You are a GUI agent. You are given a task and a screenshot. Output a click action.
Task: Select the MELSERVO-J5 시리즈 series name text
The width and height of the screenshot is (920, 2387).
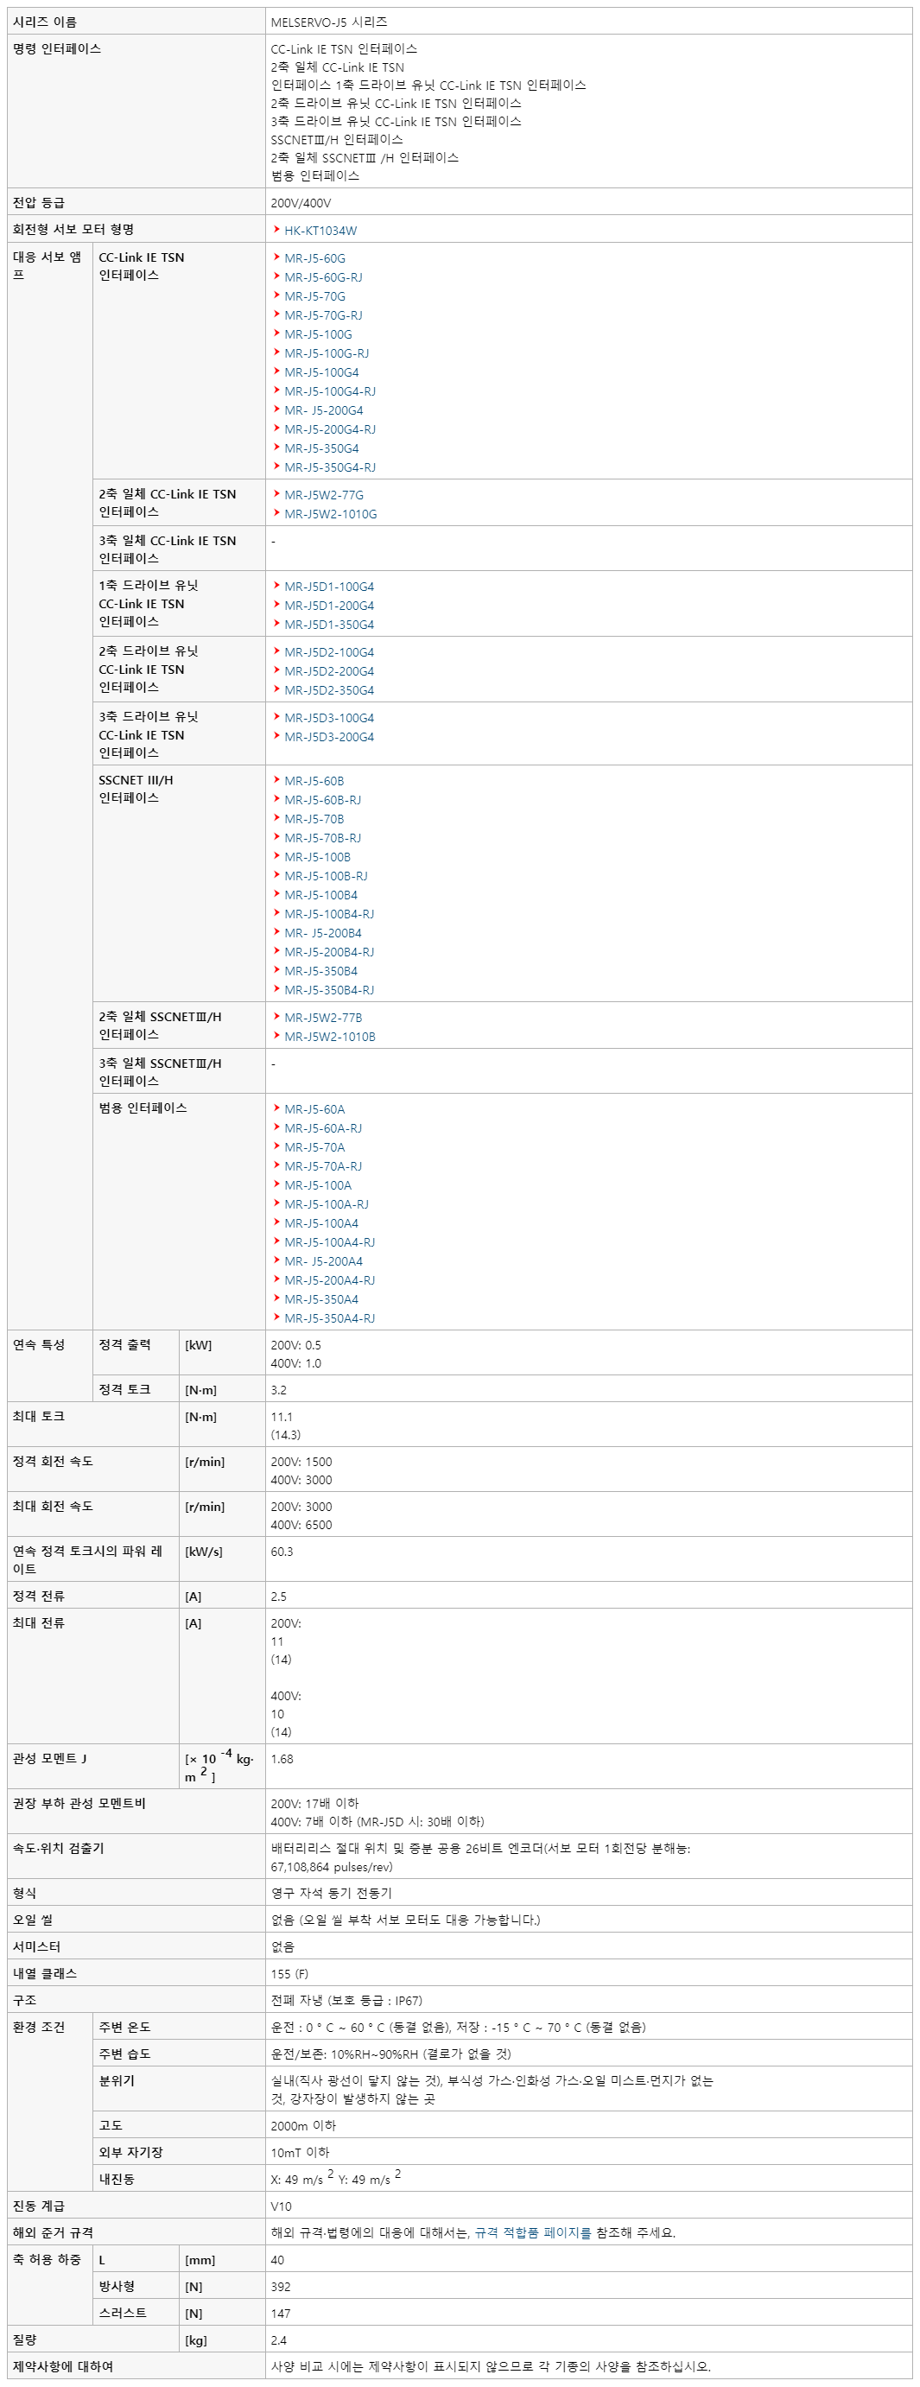[x=329, y=22]
